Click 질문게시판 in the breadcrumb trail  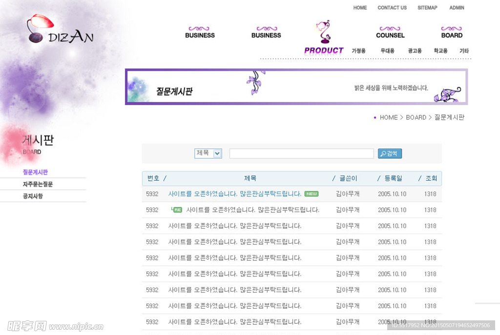(x=449, y=117)
